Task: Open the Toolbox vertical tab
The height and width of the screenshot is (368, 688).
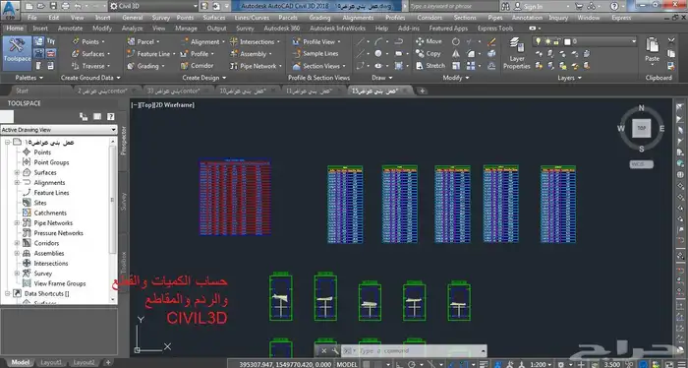Action: (123, 262)
